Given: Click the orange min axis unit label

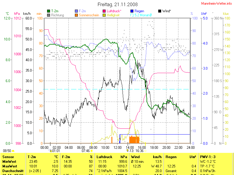Looking at the screenshot, I should pyautogui.click(x=39, y=14).
